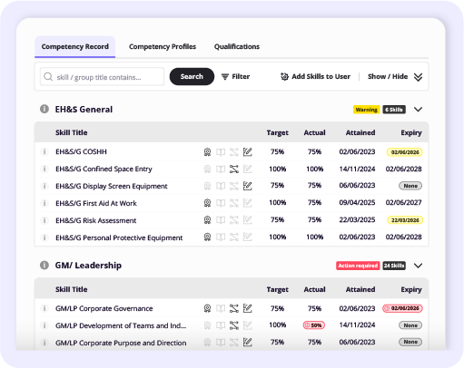Viewport: 464px width, 368px height.
Task: Click the info icon for First Aid At Work
Action: (44, 203)
